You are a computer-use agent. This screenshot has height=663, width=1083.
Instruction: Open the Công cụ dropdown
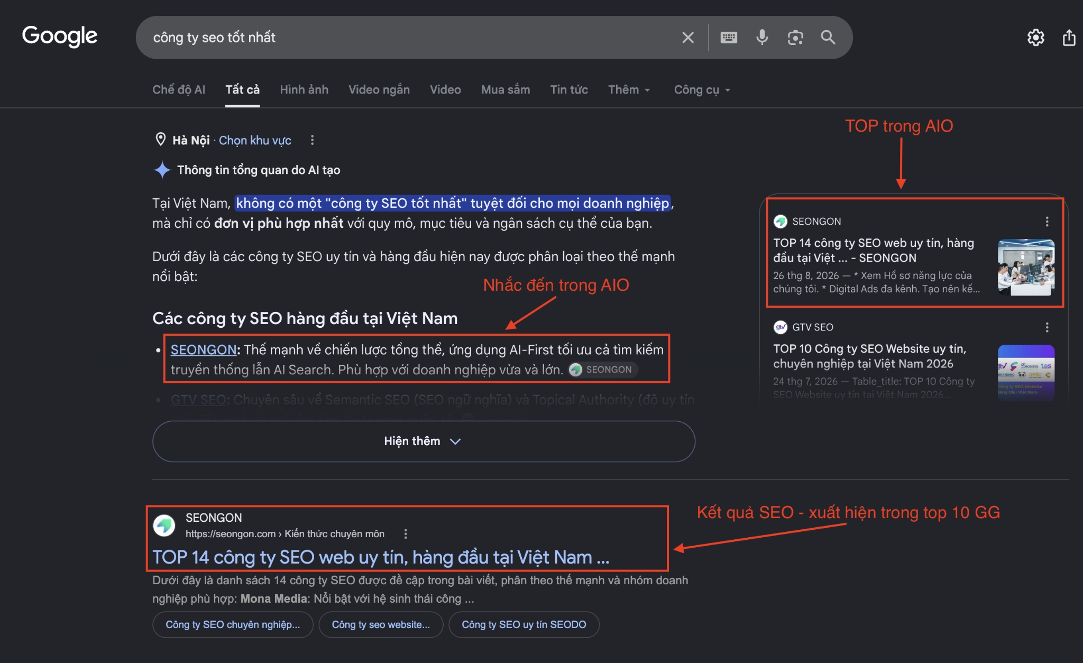[x=702, y=90]
